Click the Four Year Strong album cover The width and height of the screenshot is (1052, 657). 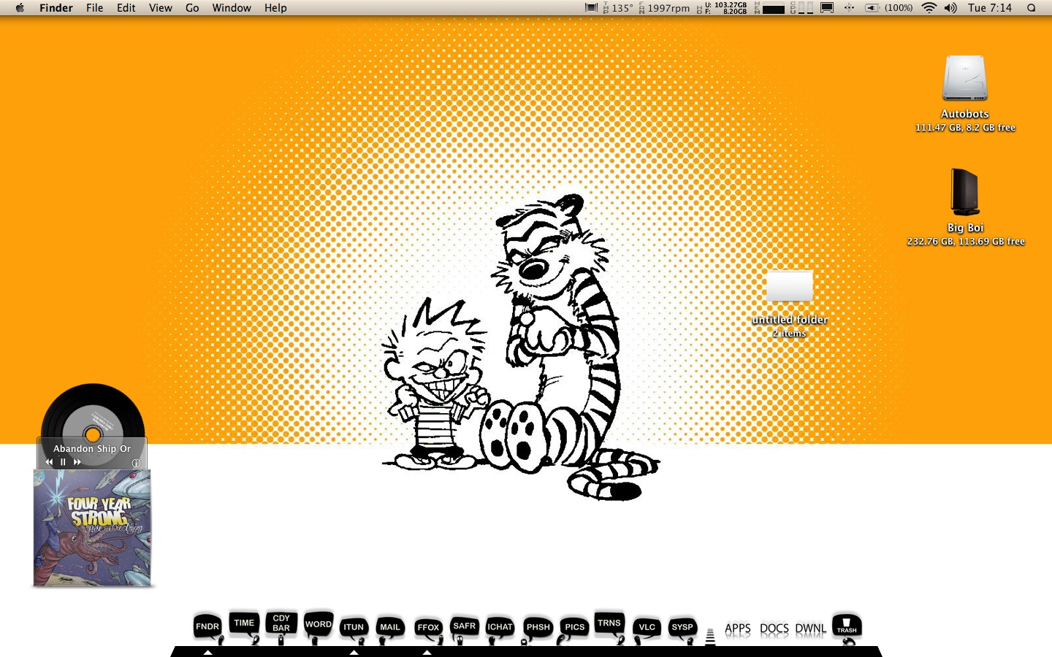92,528
